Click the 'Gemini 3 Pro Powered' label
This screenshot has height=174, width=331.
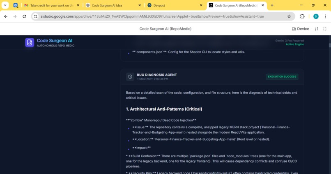tap(290, 41)
